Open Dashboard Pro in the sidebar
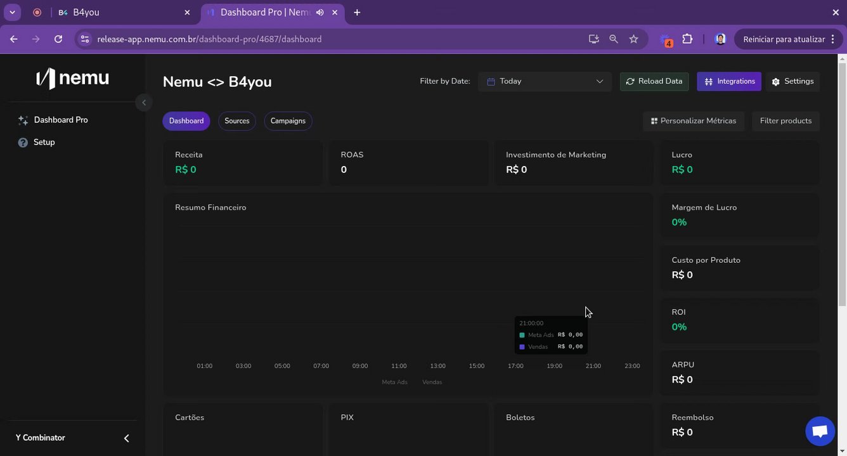Image resolution: width=847 pixels, height=456 pixels. (x=61, y=120)
